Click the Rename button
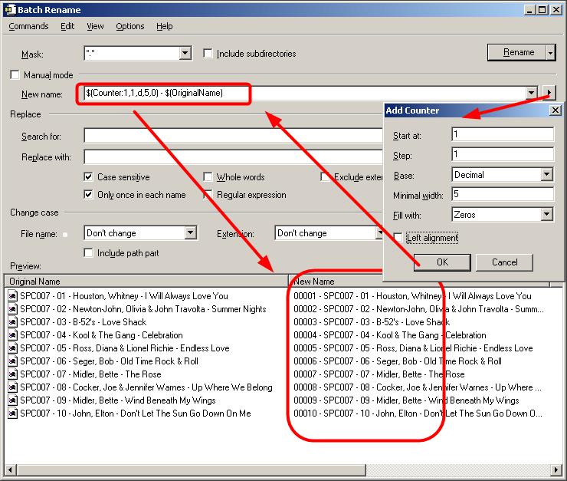Screen dimensions: 567x481 point(518,52)
